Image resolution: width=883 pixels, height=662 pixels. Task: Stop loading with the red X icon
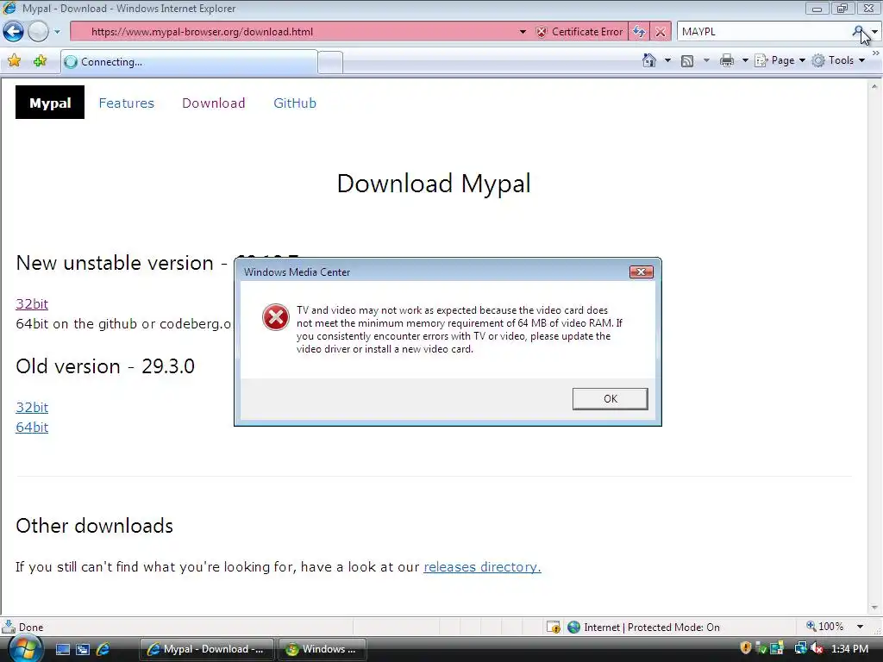[x=661, y=32]
